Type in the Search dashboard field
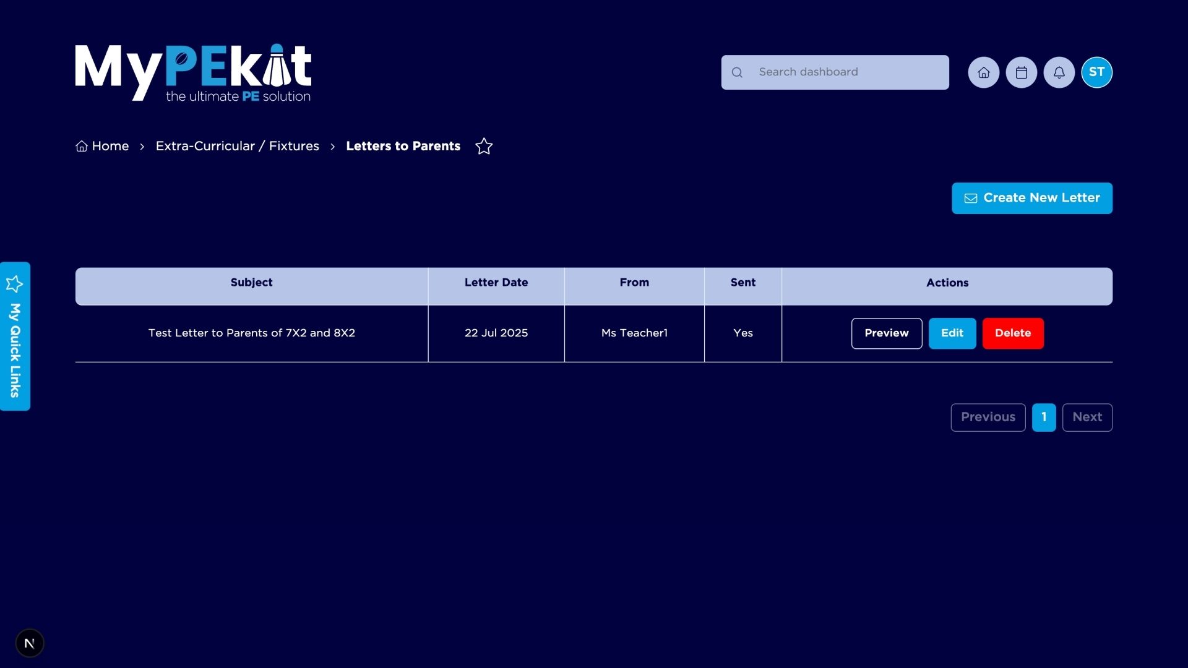Viewport: 1188px width, 668px height. coord(848,72)
